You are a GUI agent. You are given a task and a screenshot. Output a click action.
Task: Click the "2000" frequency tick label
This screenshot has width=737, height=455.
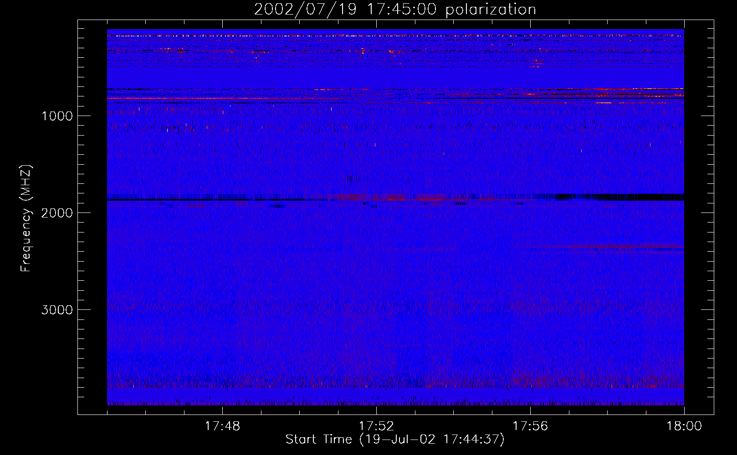57,213
